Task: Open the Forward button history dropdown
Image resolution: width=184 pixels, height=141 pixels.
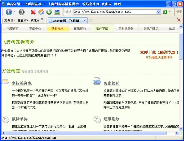Action: (x=27, y=12)
